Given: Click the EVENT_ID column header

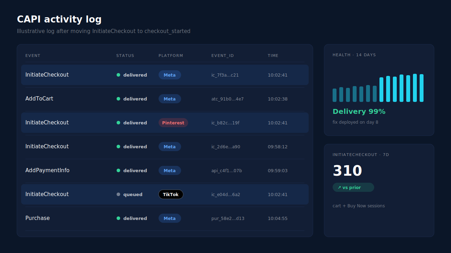Looking at the screenshot, I should point(223,56).
